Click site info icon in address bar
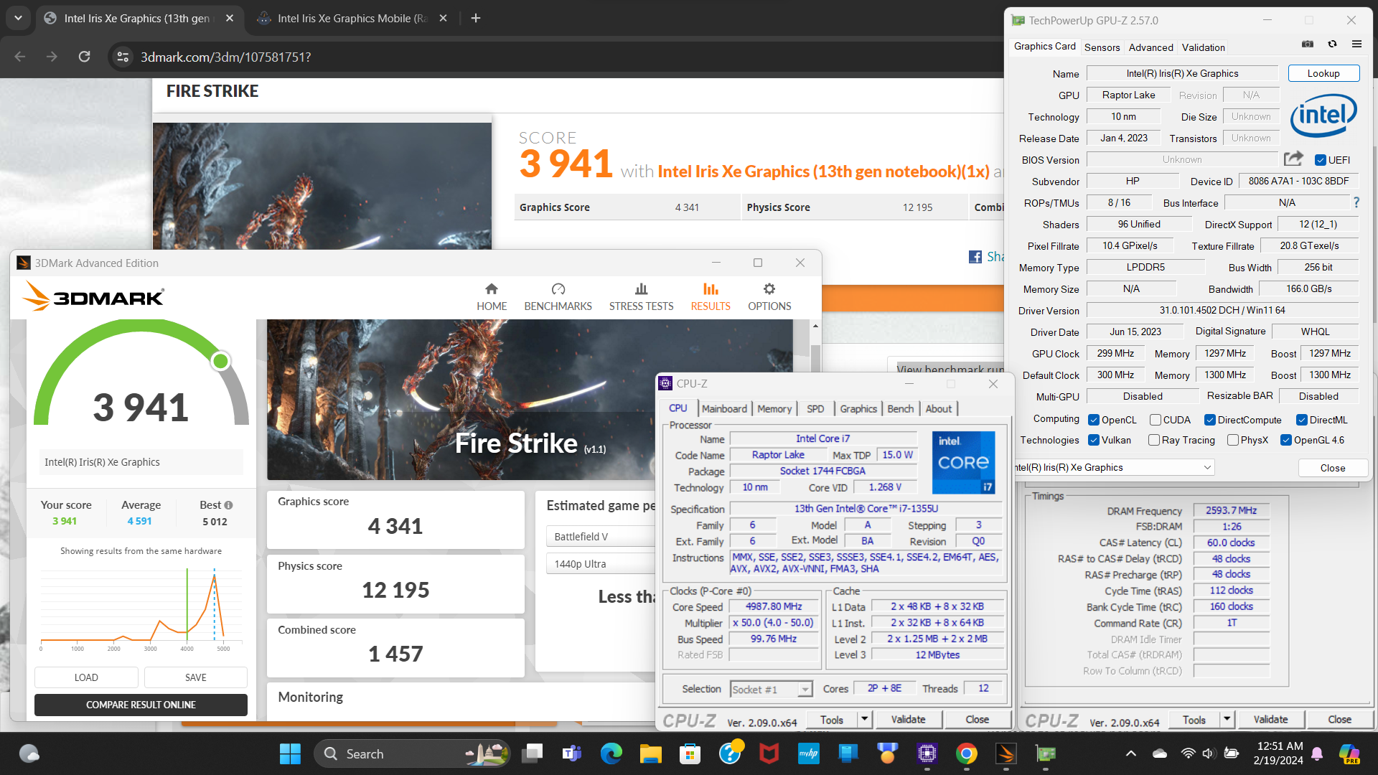Viewport: 1378px width, 775px height. coord(123,57)
